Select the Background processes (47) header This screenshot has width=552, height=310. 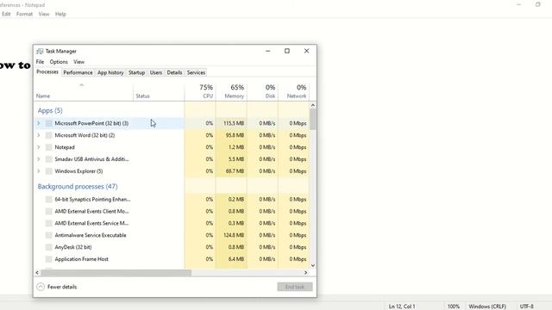click(78, 186)
